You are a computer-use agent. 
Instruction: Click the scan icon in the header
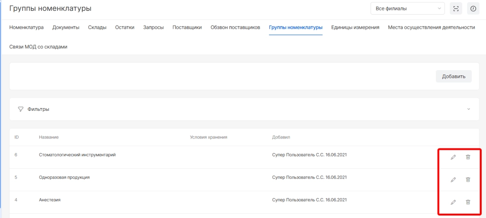click(x=456, y=9)
